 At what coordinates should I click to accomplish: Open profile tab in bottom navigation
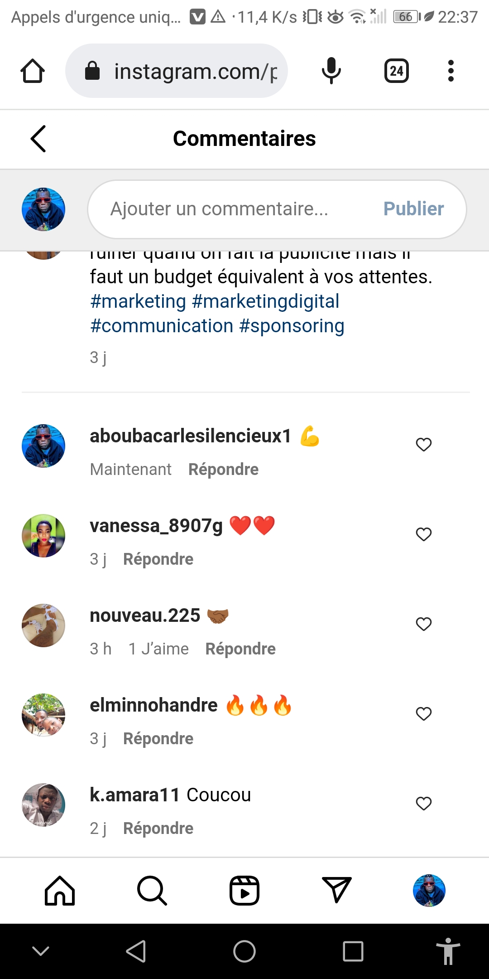(429, 891)
